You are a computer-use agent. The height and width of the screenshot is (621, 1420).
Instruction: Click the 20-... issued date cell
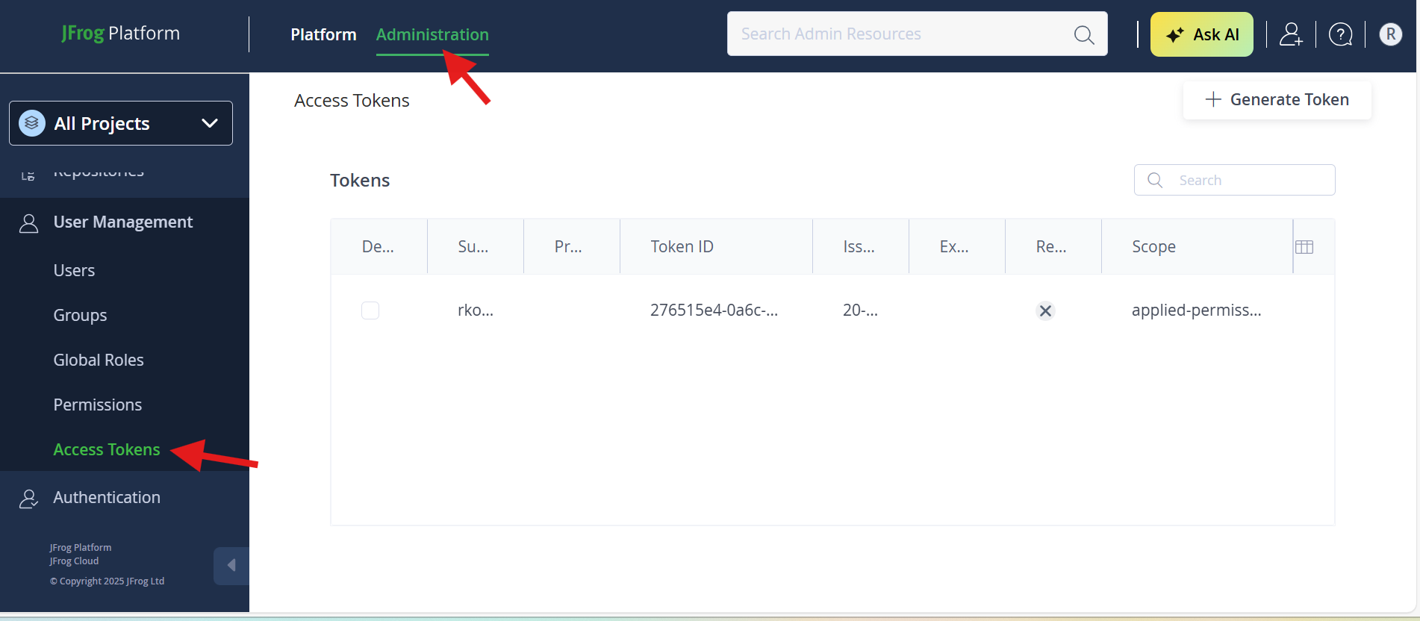860,310
